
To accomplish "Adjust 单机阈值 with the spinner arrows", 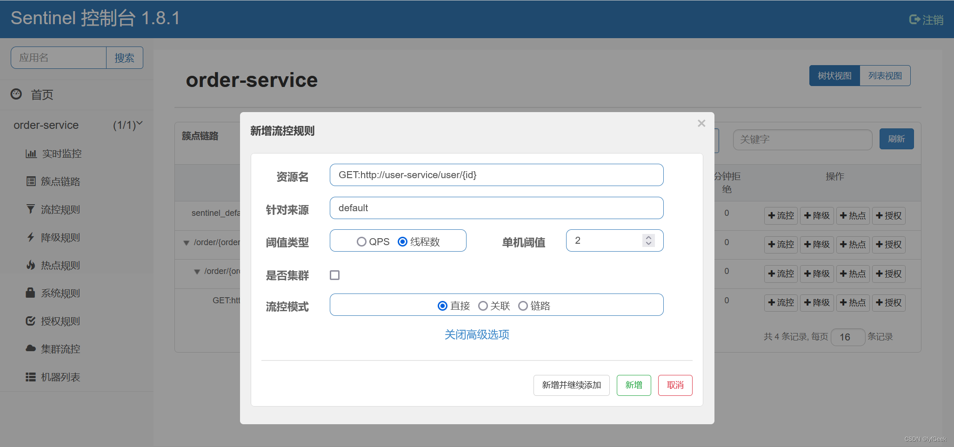I will click(x=648, y=240).
